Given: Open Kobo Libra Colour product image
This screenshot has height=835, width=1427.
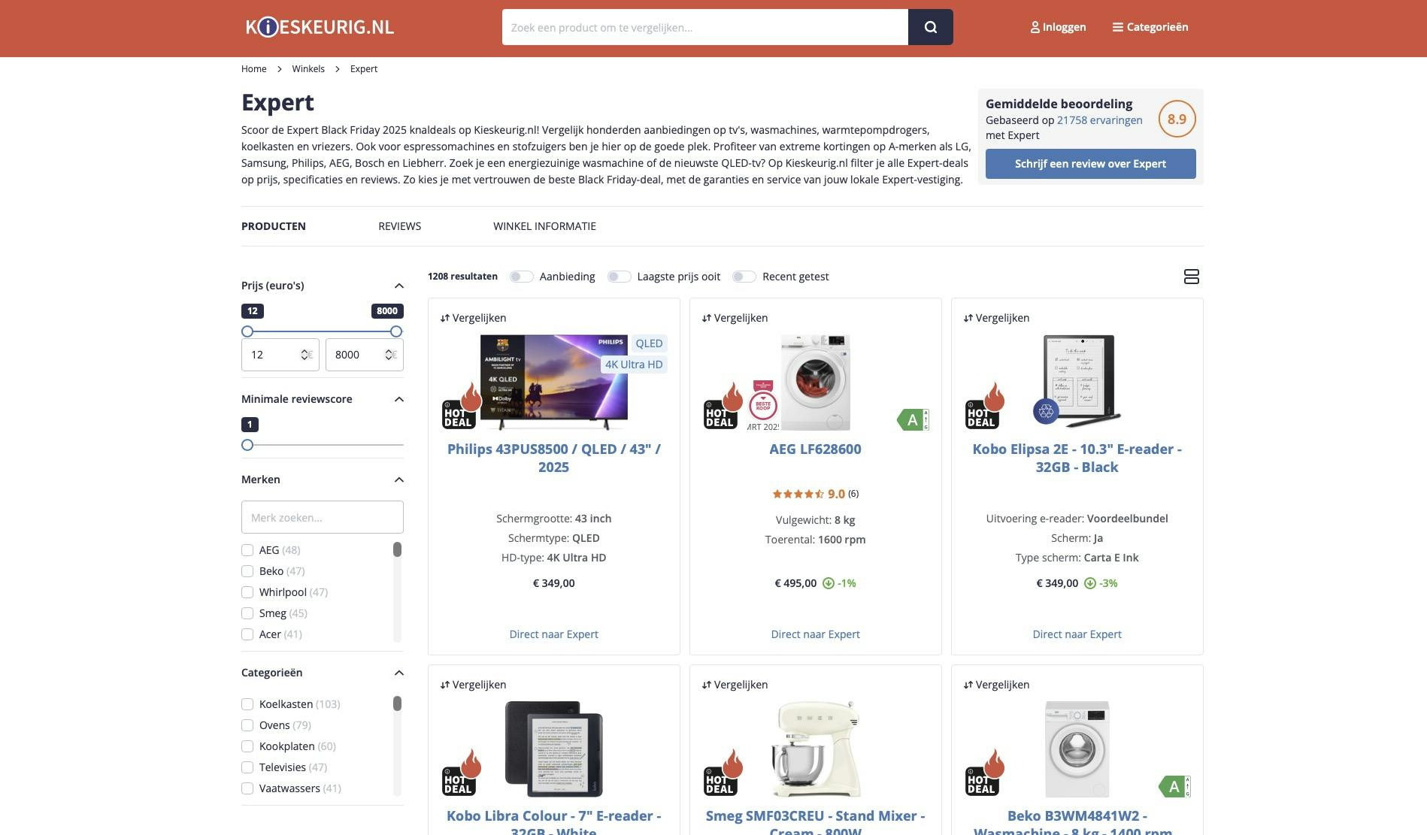Looking at the screenshot, I should point(554,749).
